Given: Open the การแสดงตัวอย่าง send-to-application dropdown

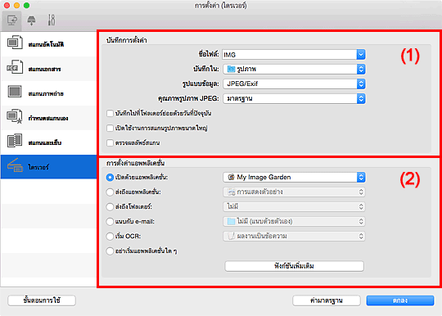Looking at the screenshot, I should pos(294,192).
